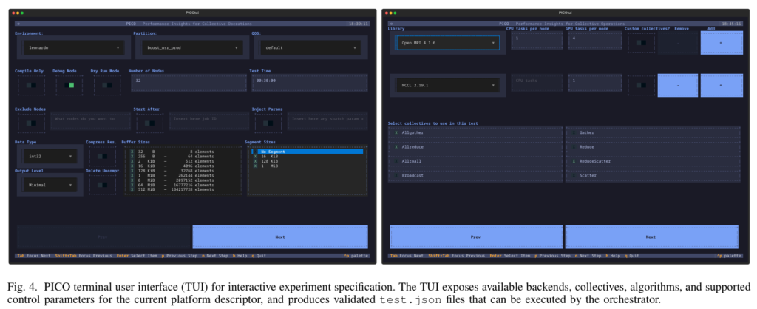Toggle the Debug Mode switch
Image resolution: width=757 pixels, height=309 pixels.
[70, 86]
